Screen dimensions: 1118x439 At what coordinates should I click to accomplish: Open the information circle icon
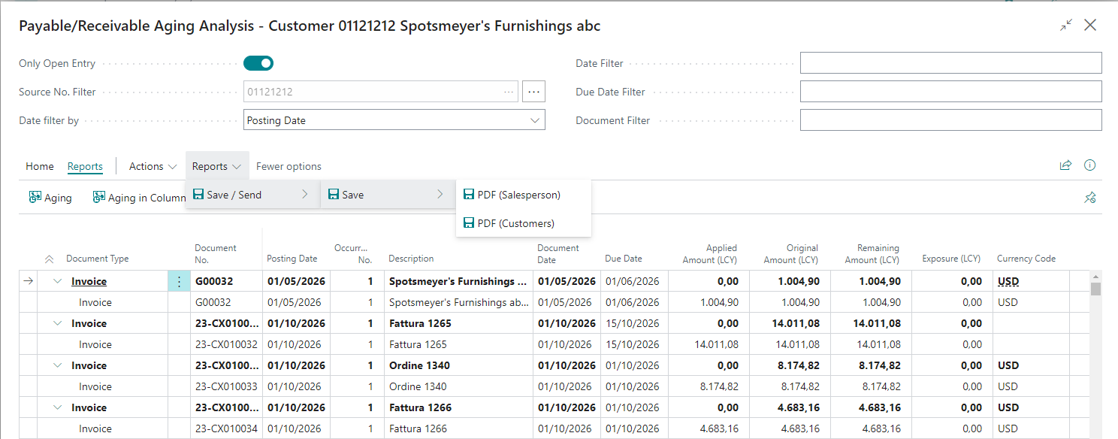tap(1090, 166)
